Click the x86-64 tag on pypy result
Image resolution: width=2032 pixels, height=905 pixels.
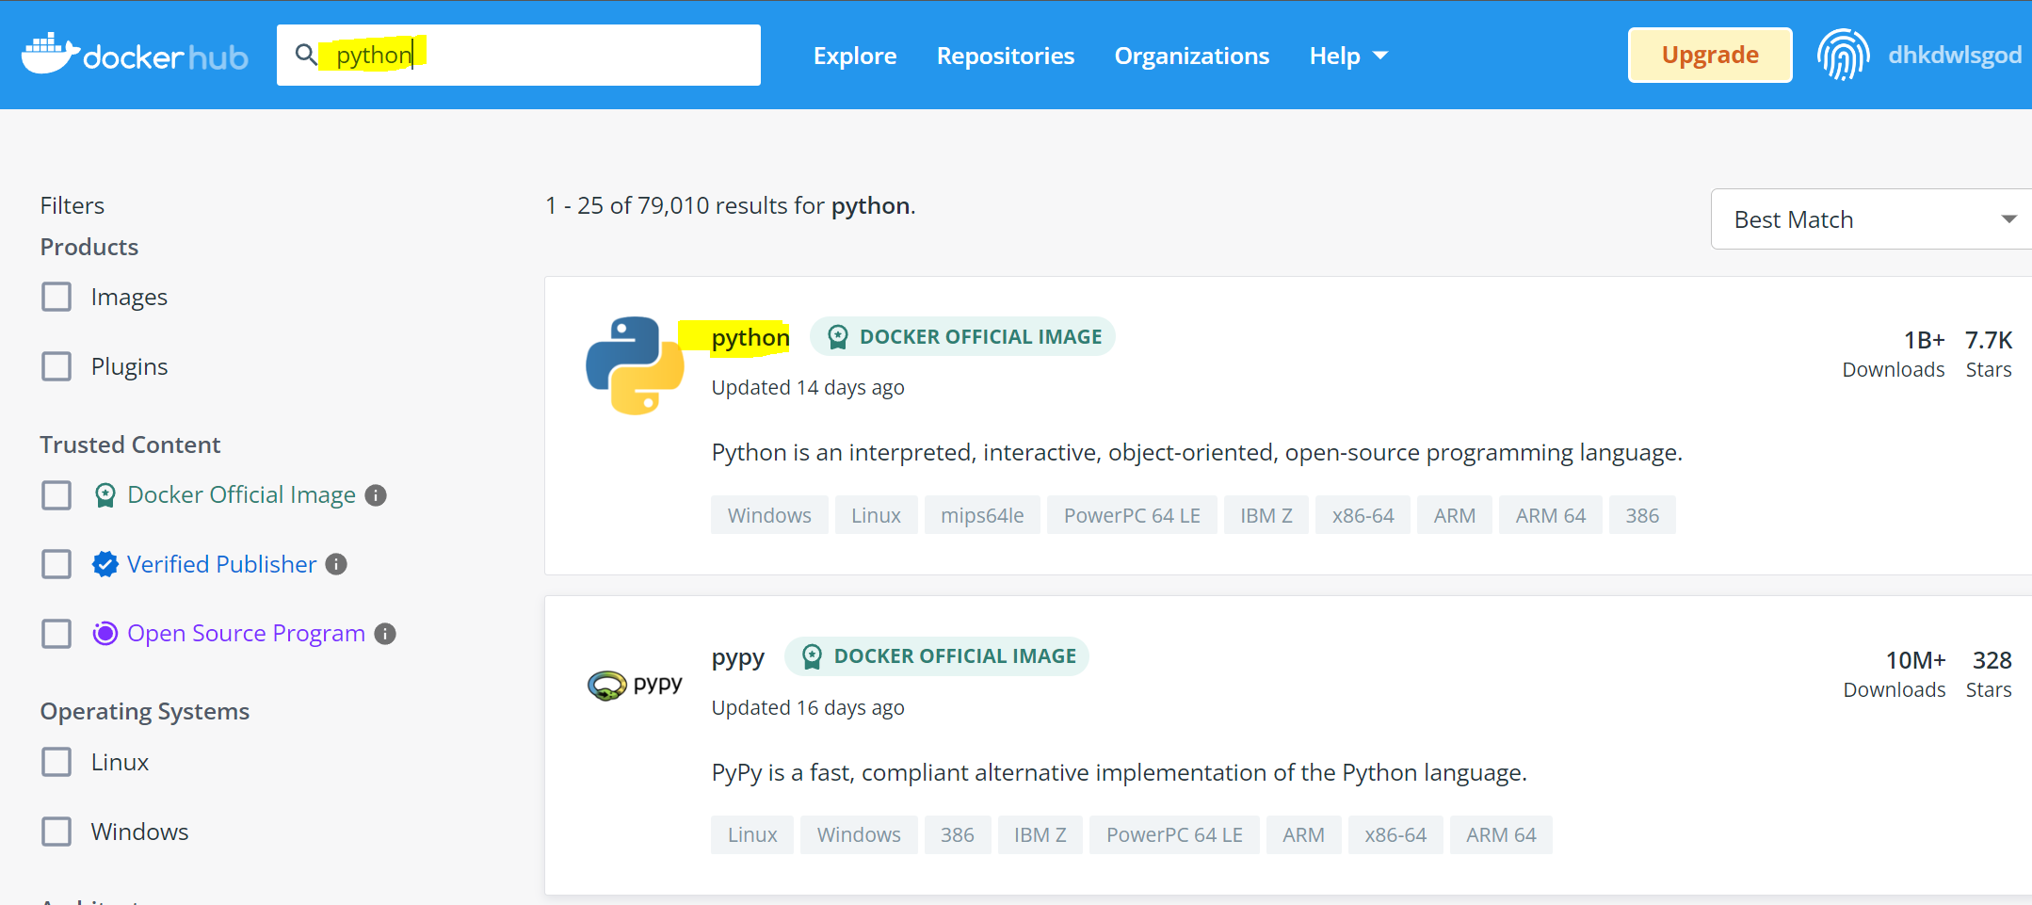(1395, 834)
